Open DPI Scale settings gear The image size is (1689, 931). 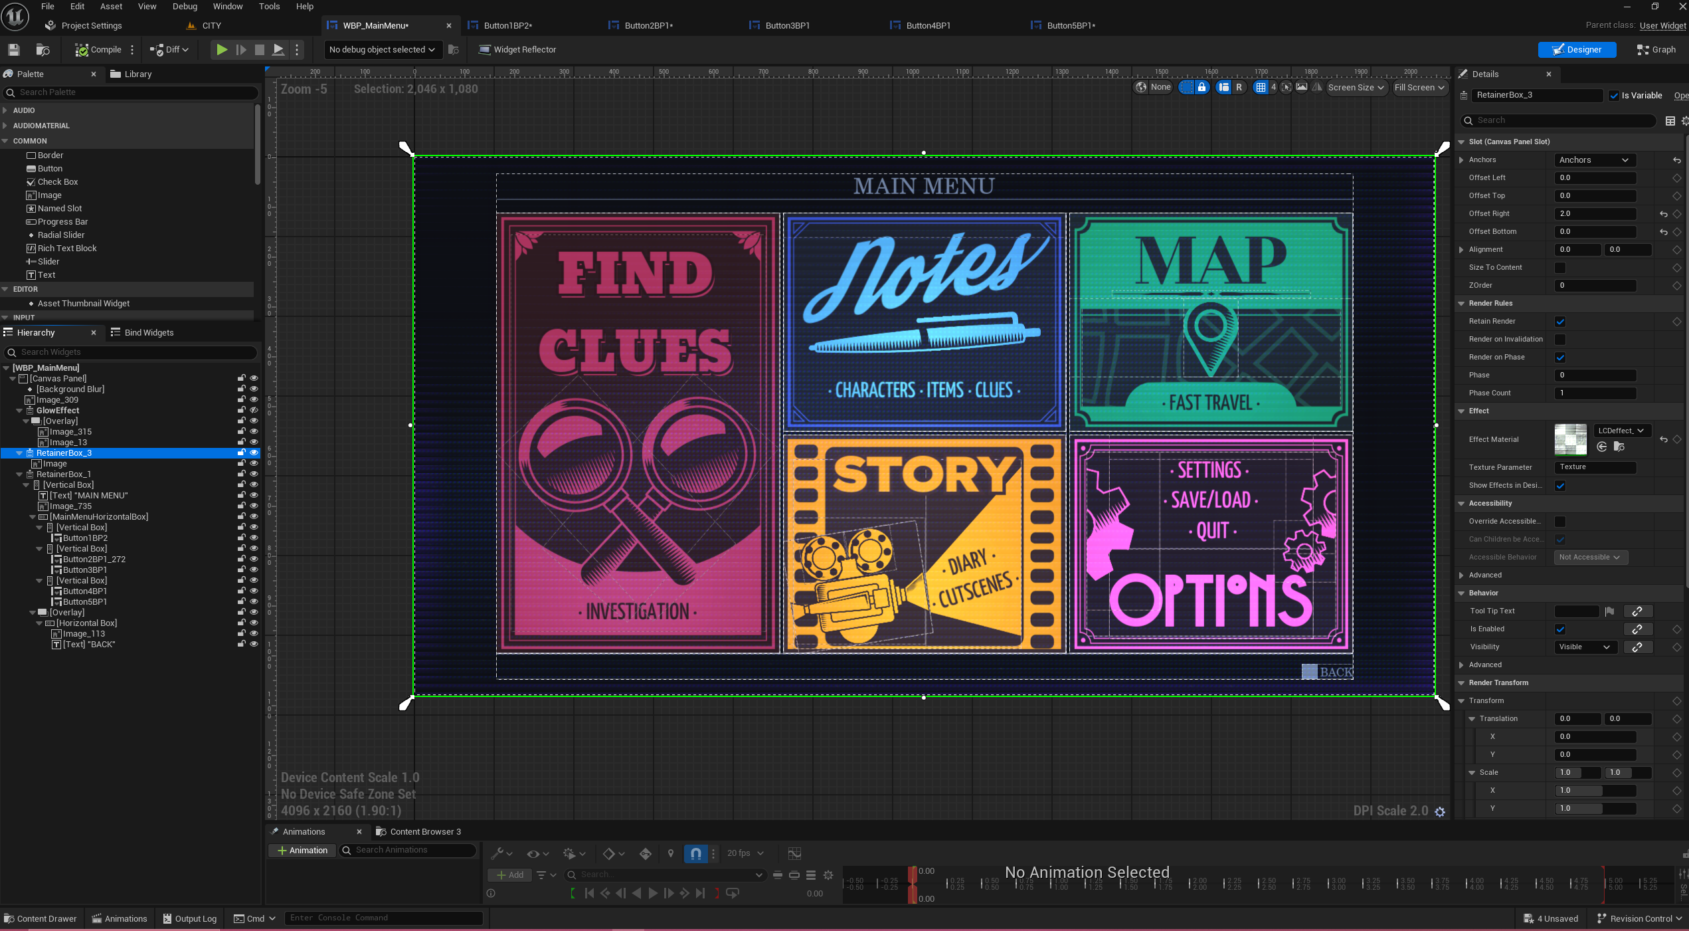pyautogui.click(x=1440, y=811)
